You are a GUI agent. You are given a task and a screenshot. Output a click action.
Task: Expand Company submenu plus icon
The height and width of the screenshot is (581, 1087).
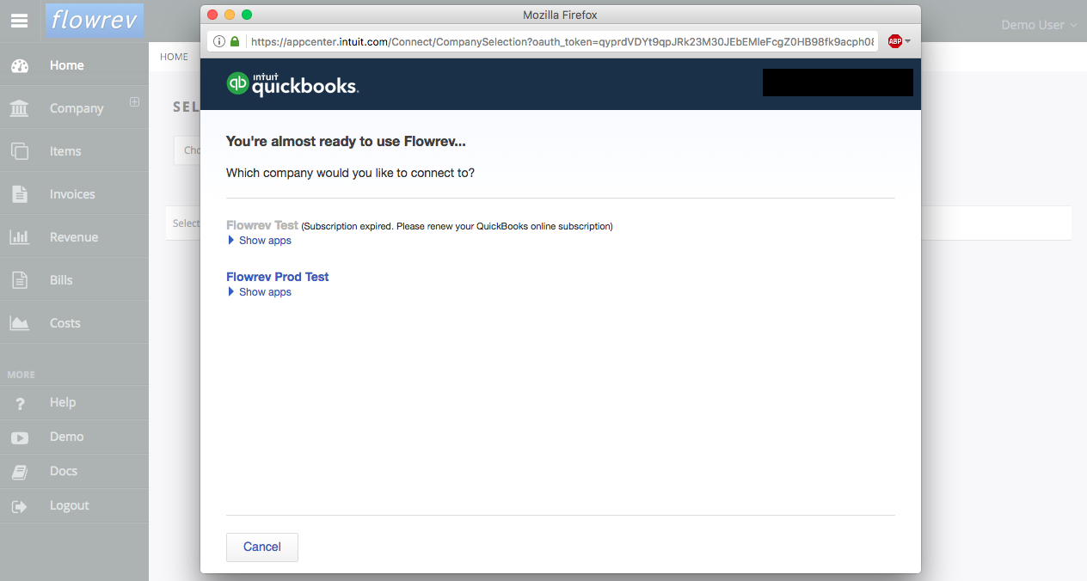tap(134, 102)
